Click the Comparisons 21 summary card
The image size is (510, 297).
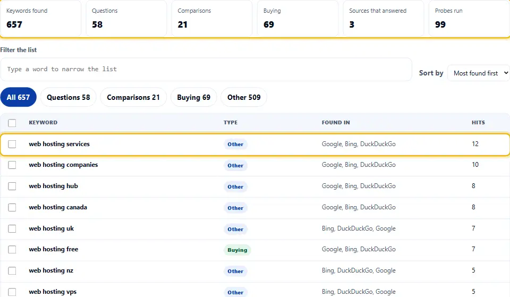tap(212, 18)
